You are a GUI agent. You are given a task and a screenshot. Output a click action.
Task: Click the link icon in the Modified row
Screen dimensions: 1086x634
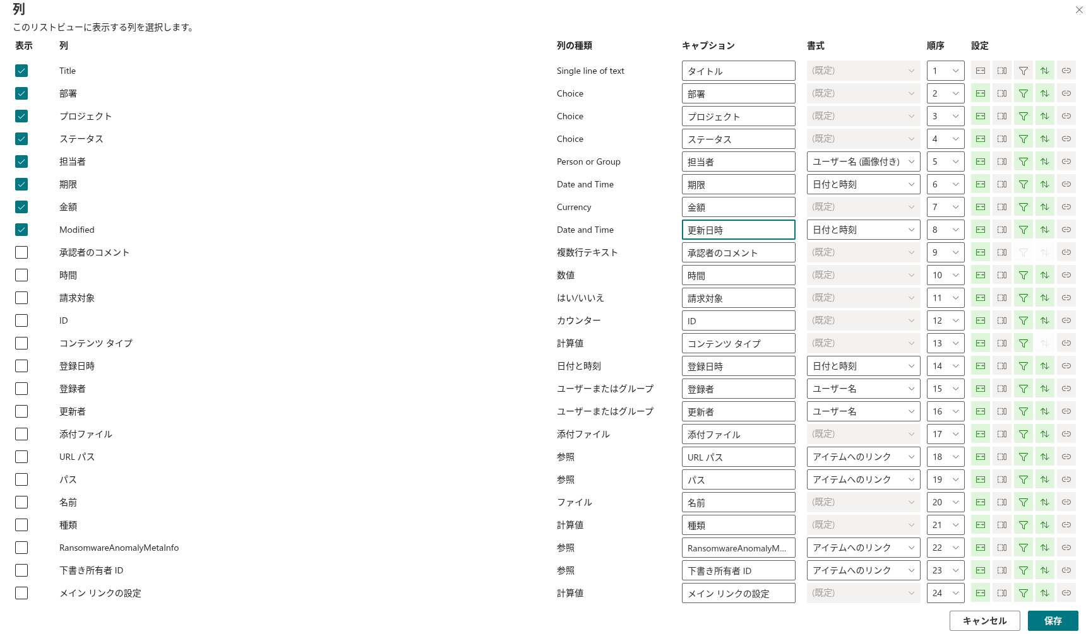point(1066,230)
